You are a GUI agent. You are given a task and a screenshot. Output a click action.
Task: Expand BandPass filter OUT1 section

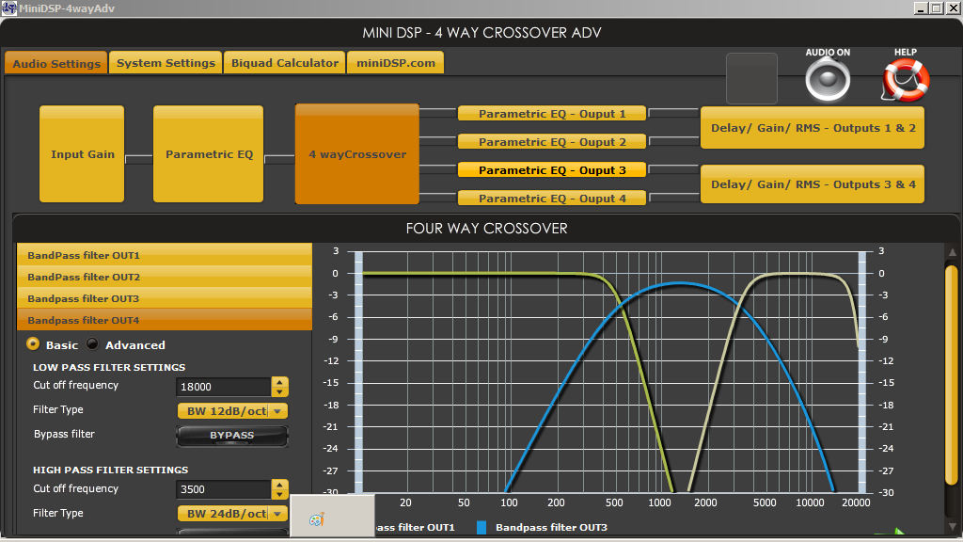tap(165, 255)
